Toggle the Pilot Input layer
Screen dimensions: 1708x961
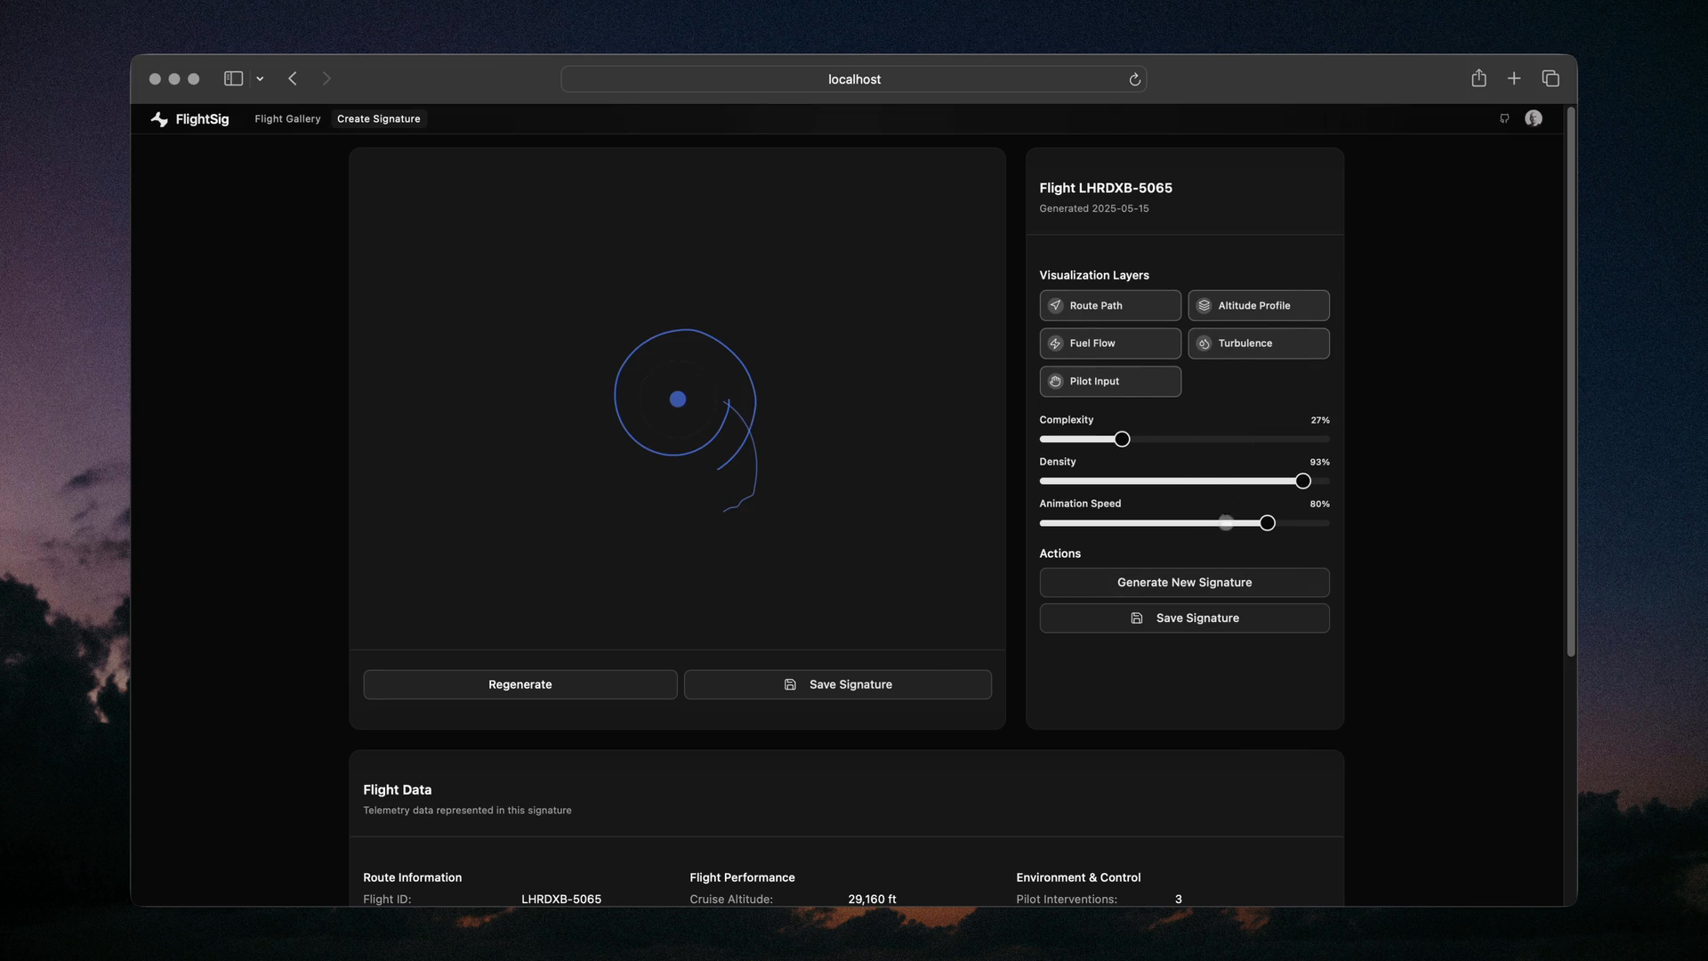click(1109, 381)
